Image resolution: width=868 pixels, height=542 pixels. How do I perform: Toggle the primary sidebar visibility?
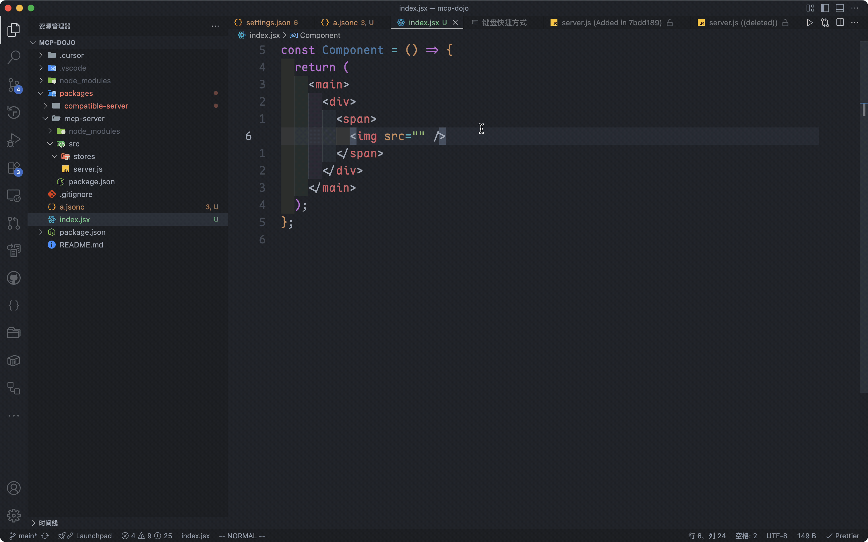825,8
